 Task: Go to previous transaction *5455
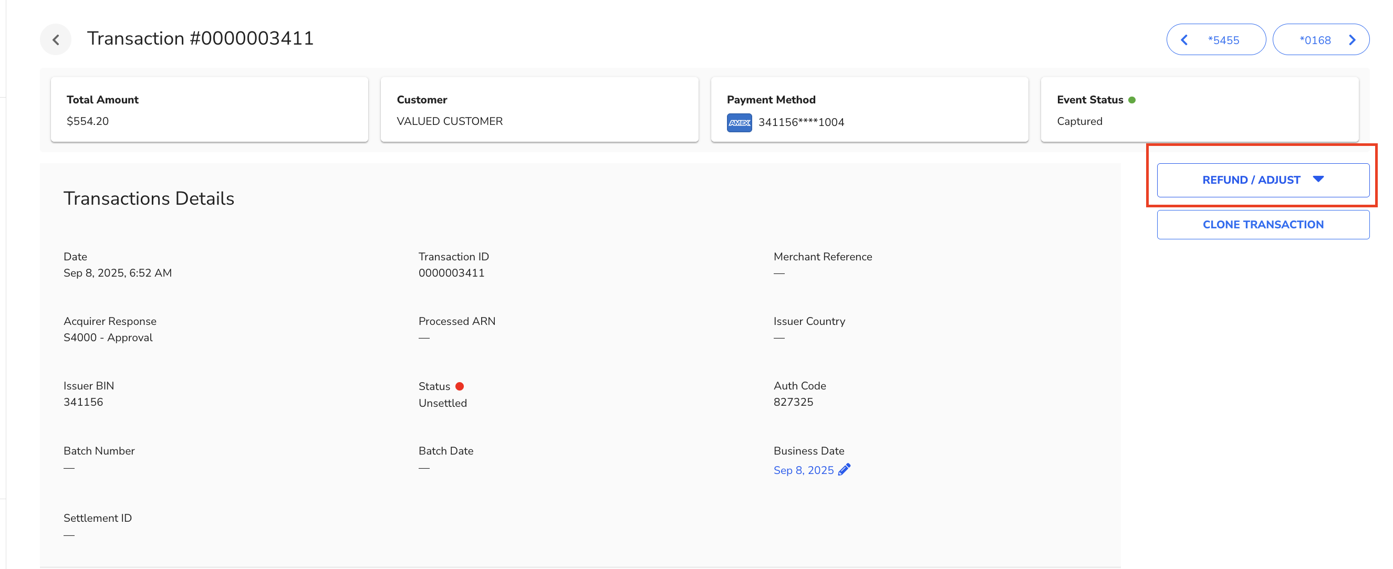coord(1223,40)
